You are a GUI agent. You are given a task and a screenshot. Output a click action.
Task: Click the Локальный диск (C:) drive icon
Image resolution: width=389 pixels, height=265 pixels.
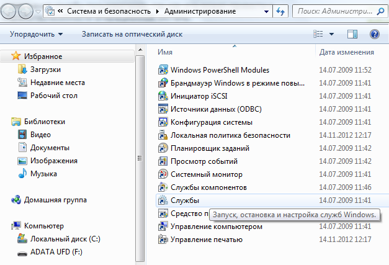tap(22, 239)
